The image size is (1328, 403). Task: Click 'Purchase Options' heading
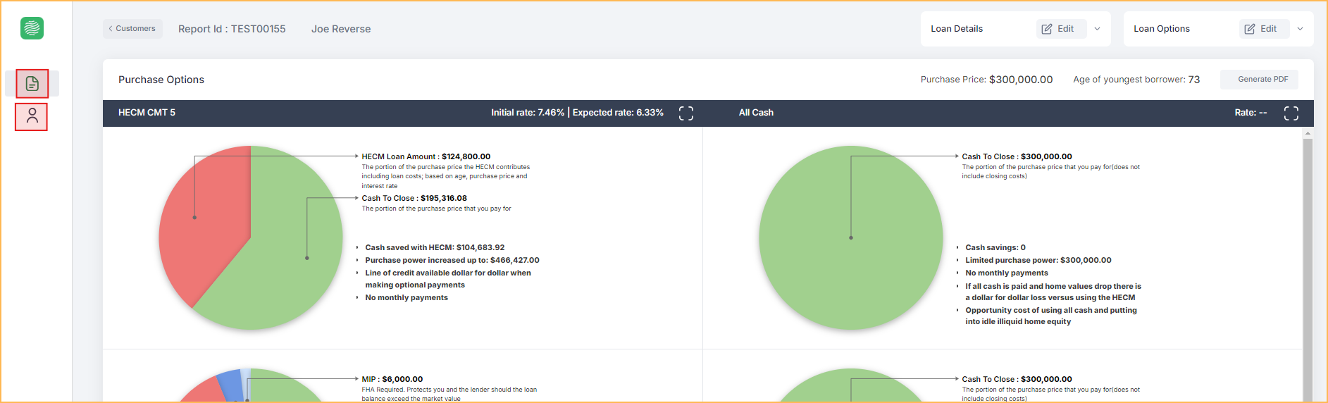click(x=161, y=80)
